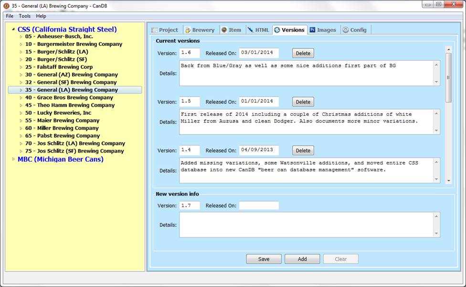
Task: Click Current versions list scrollbar thumb
Action: (x=448, y=77)
